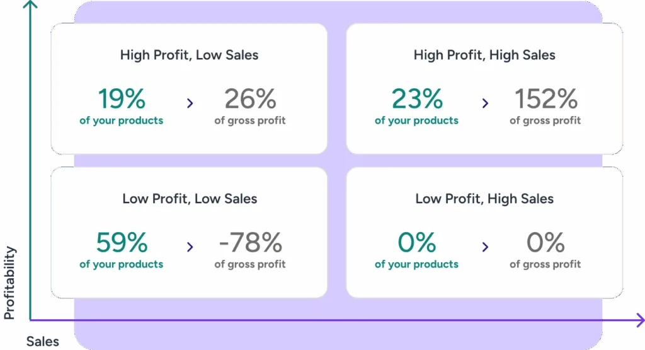Click the Sales axis right arrowhead
This screenshot has height=350, width=645.
(639, 320)
